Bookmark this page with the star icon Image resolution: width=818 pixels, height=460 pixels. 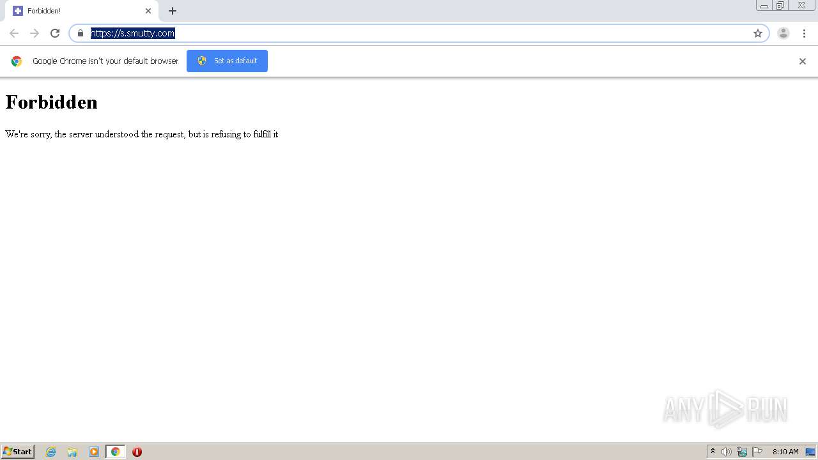tap(758, 33)
